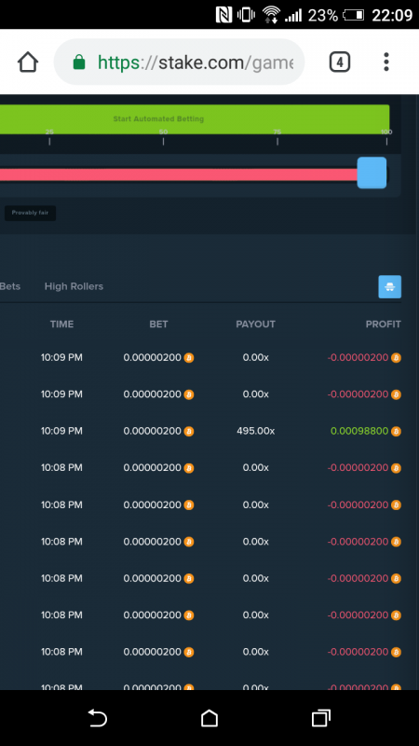Tap the Chrome home icon

[x=28, y=62]
